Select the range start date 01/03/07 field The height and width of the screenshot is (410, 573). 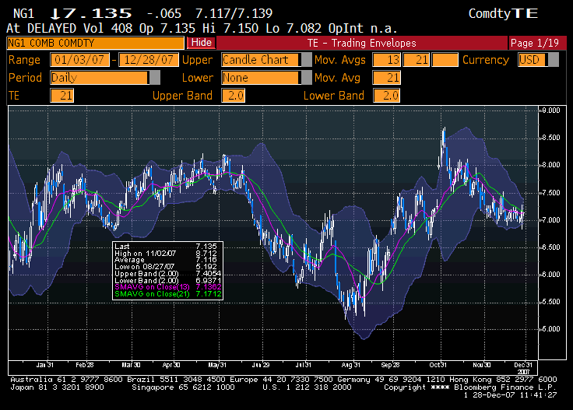[80, 60]
